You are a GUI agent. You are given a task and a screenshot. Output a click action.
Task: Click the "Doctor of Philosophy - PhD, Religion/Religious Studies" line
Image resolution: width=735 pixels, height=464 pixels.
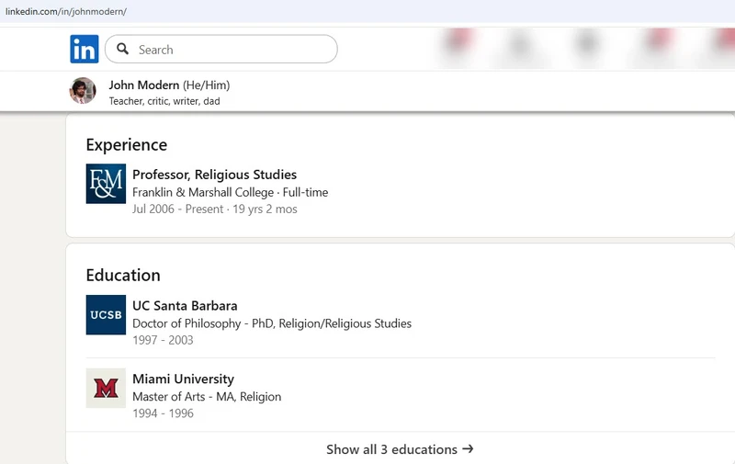point(272,323)
